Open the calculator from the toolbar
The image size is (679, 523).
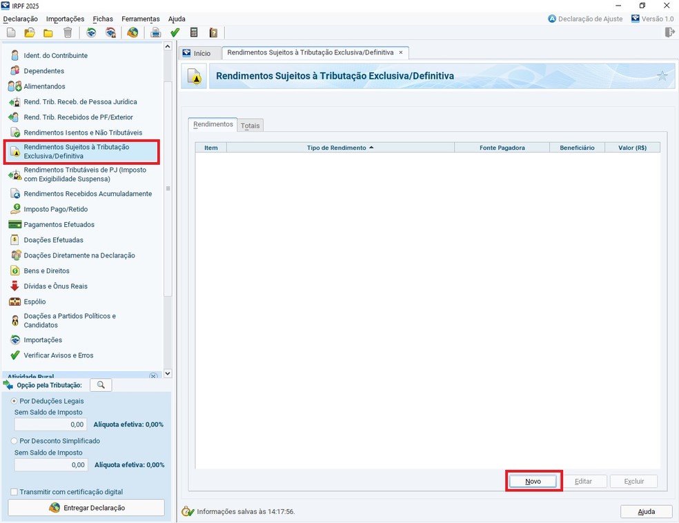(x=194, y=32)
